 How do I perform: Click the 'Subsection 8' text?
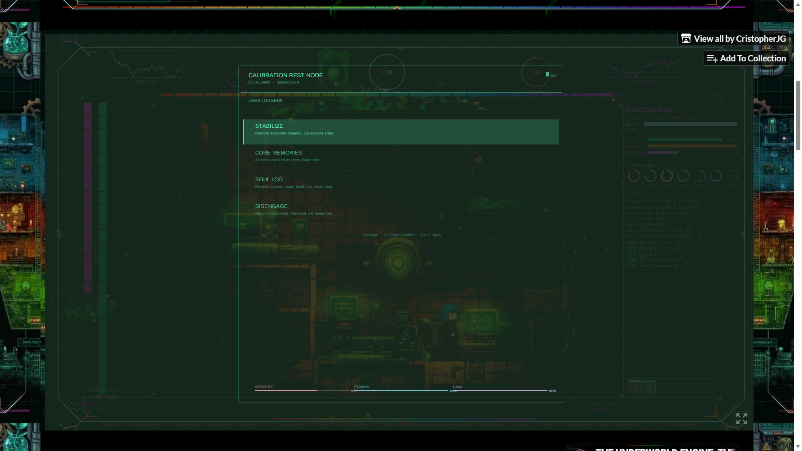[288, 82]
